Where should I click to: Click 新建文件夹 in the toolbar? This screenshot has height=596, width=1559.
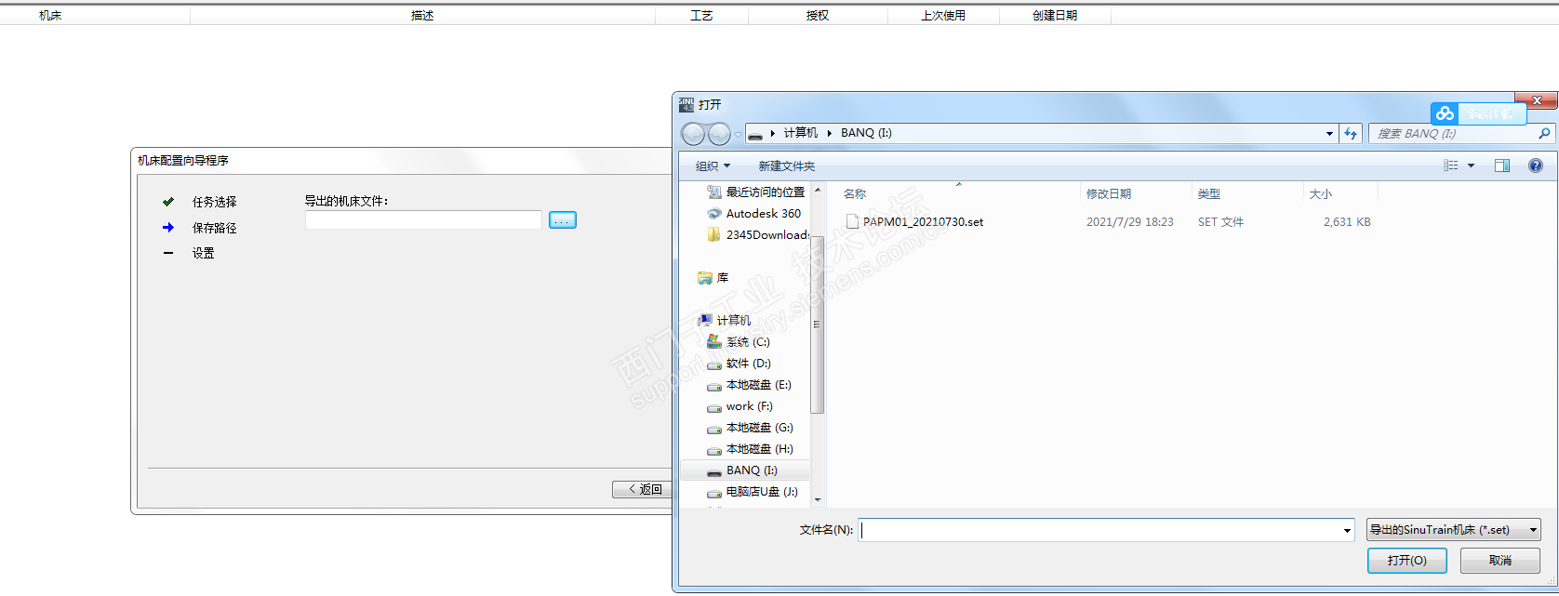pyautogui.click(x=786, y=166)
